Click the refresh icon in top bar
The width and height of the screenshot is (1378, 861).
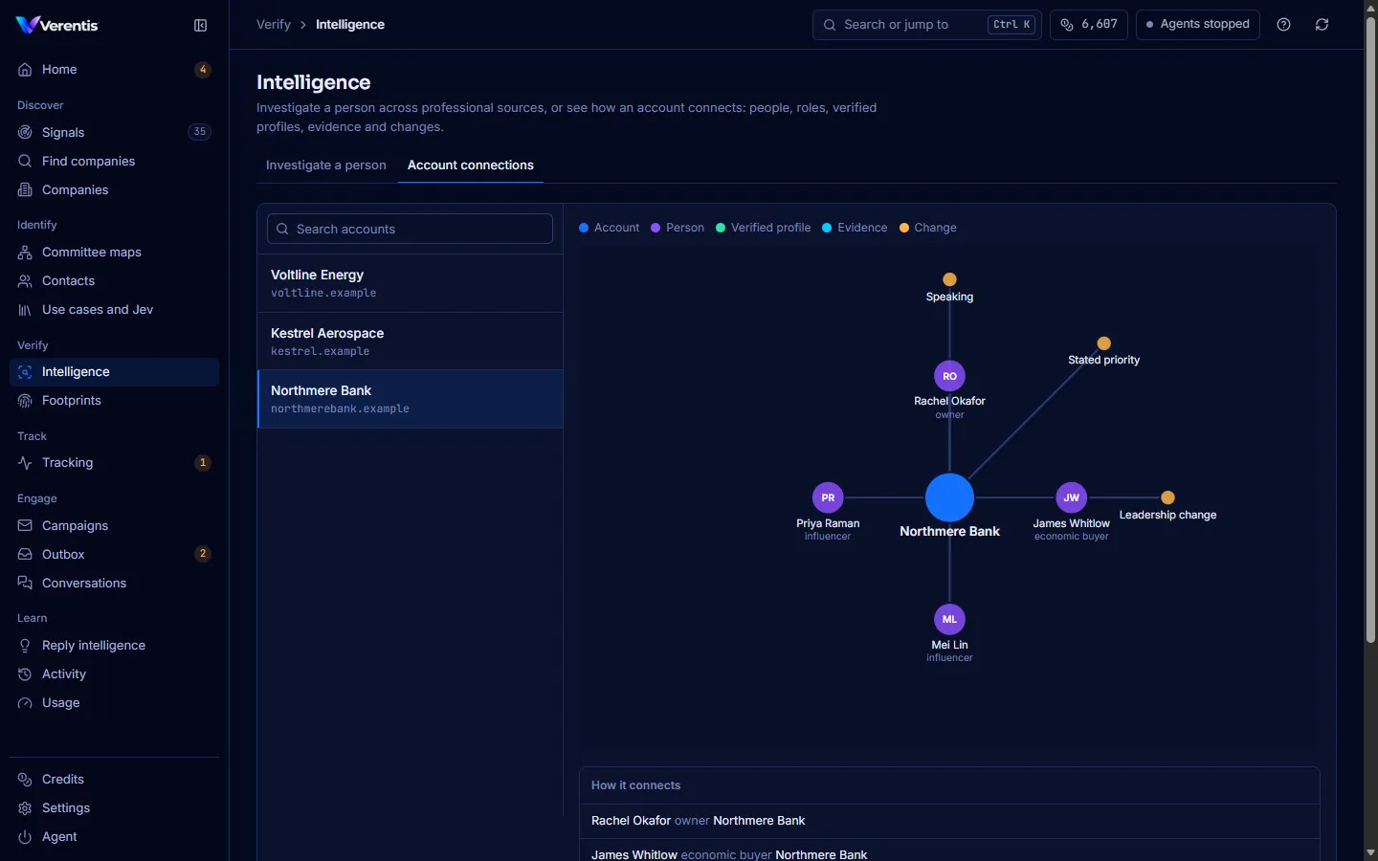1322,25
